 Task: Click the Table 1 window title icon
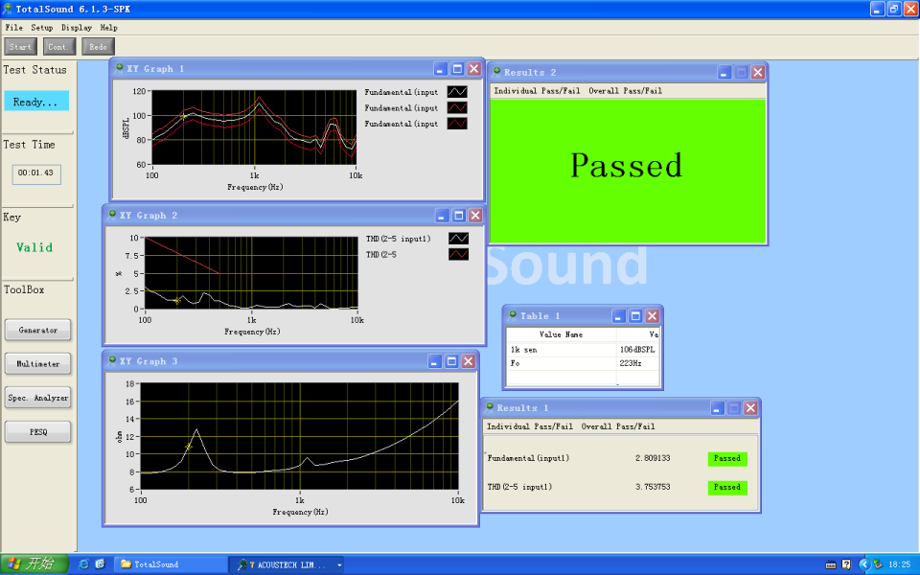coord(512,315)
